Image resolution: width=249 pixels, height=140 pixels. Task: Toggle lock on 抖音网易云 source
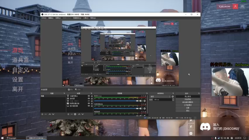92,96
